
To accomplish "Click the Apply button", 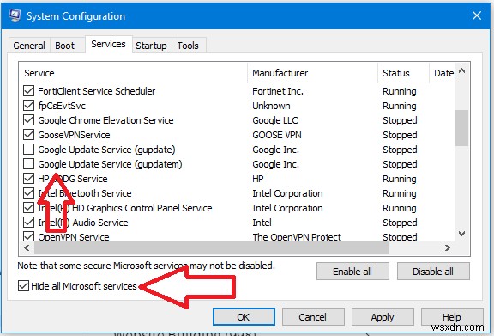I will coord(383,317).
